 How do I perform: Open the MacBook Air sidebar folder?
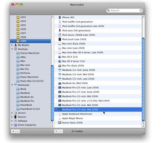[x=25, y=97]
